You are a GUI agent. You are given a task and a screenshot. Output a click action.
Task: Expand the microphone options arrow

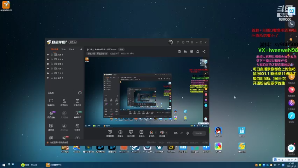pos(156,133)
